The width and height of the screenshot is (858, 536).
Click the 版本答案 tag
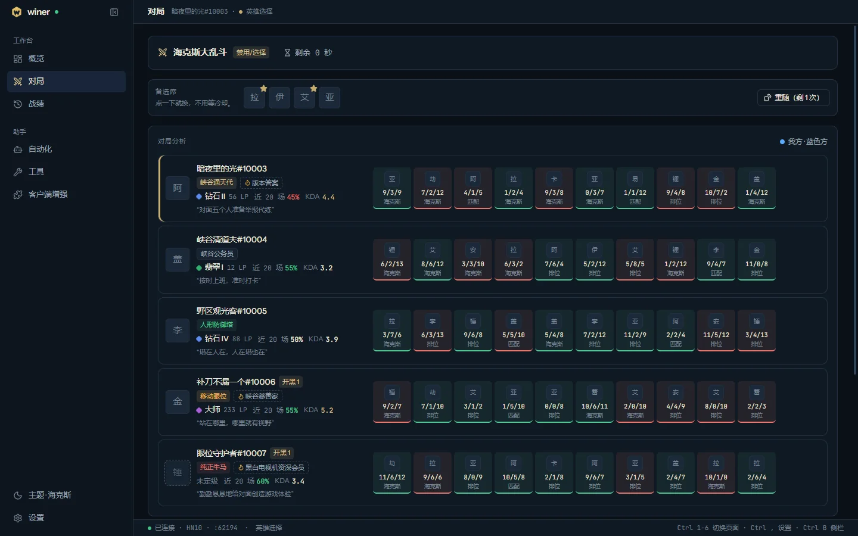coord(261,183)
